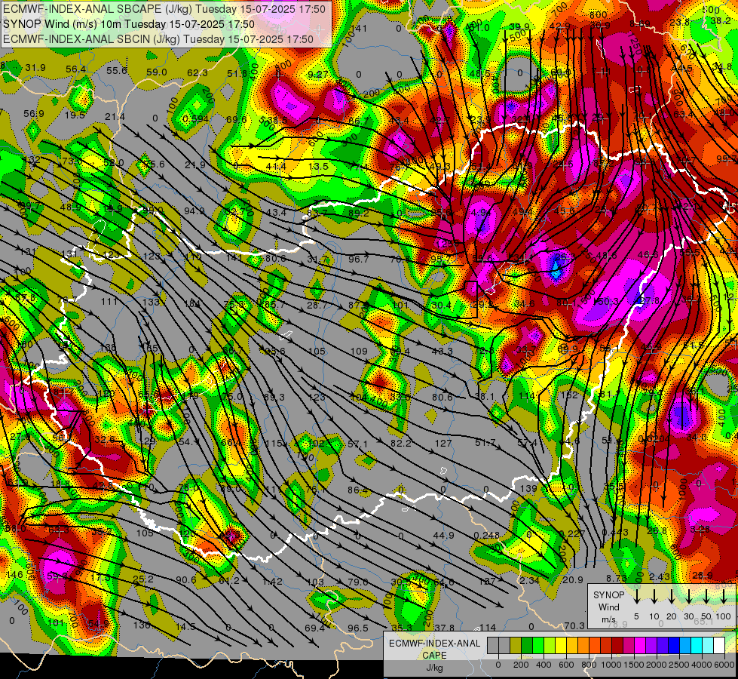Click the SYNOP Wind 10m title line
This screenshot has width=738, height=679.
click(x=129, y=24)
